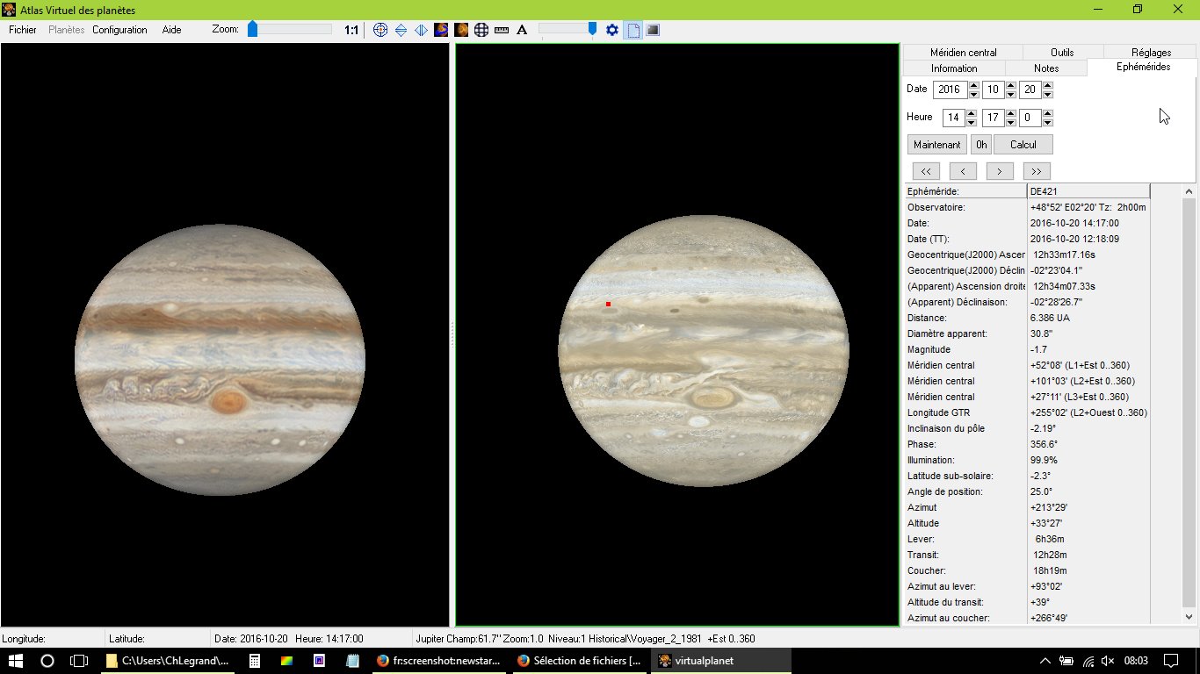The height and width of the screenshot is (674, 1200).
Task: Increase the seconds with the up arrow
Action: [1047, 114]
